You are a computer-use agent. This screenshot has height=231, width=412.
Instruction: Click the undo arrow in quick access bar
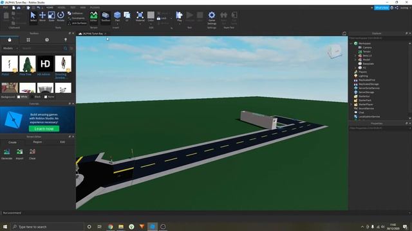(x=39, y=8)
